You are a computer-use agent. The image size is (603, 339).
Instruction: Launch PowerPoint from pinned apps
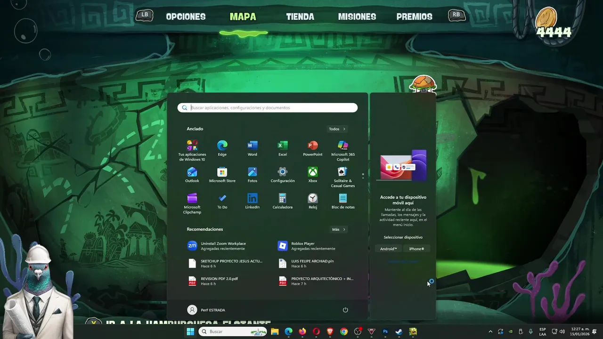coord(313,148)
